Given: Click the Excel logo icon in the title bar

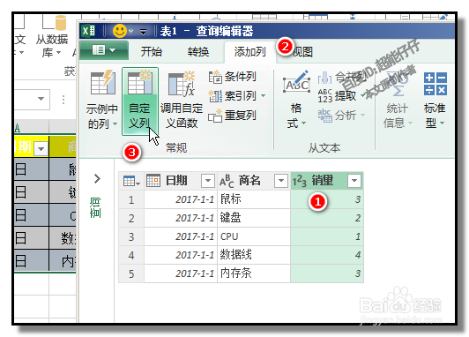Looking at the screenshot, I should (89, 31).
